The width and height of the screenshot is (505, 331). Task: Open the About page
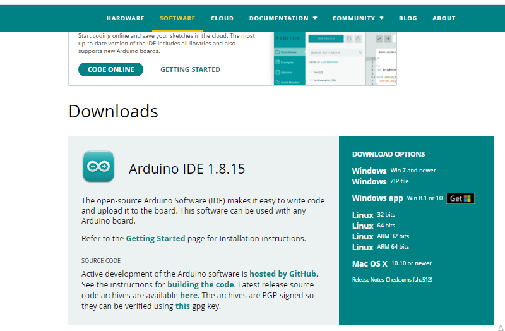coord(444,18)
